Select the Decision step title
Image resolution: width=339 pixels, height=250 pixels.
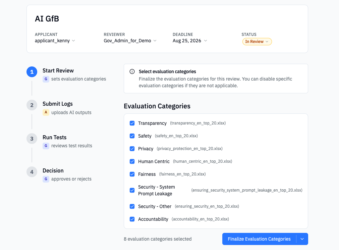pyautogui.click(x=53, y=170)
